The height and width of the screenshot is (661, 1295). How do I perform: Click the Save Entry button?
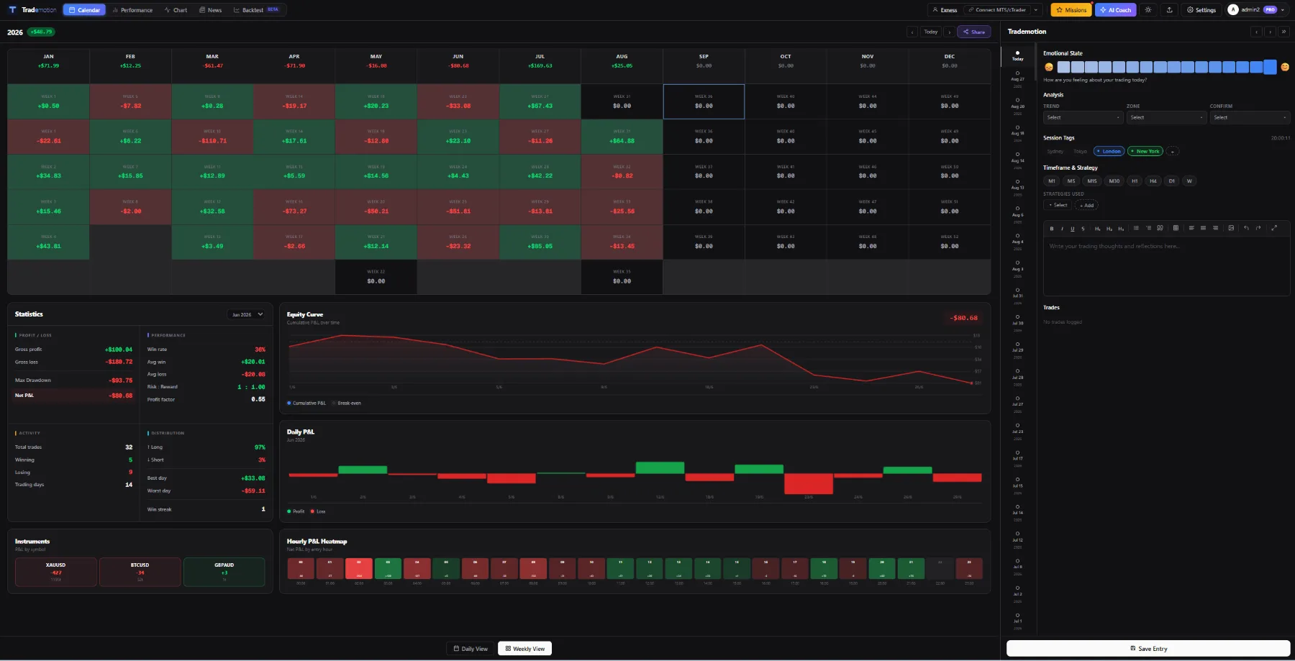1148,648
